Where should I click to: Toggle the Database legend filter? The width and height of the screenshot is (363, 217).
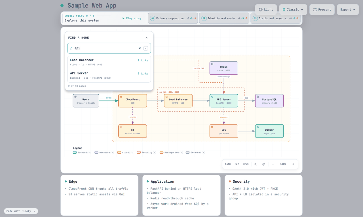click(104, 153)
